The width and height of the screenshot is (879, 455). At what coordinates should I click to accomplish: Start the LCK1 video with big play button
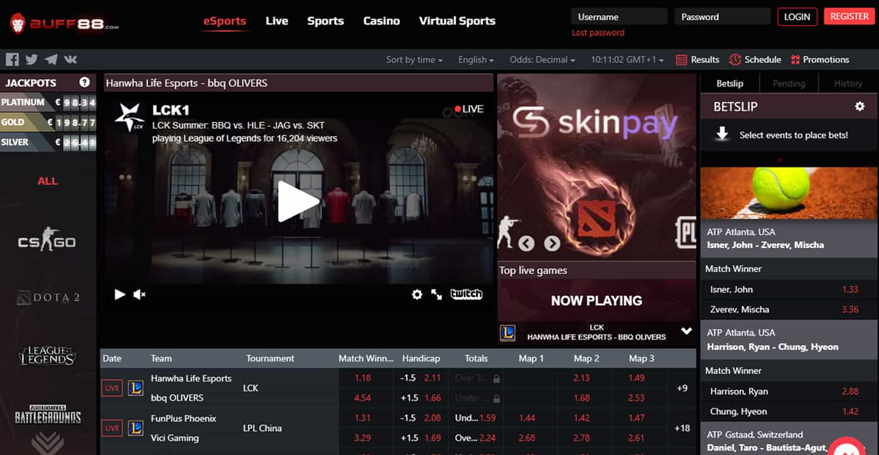tap(298, 201)
